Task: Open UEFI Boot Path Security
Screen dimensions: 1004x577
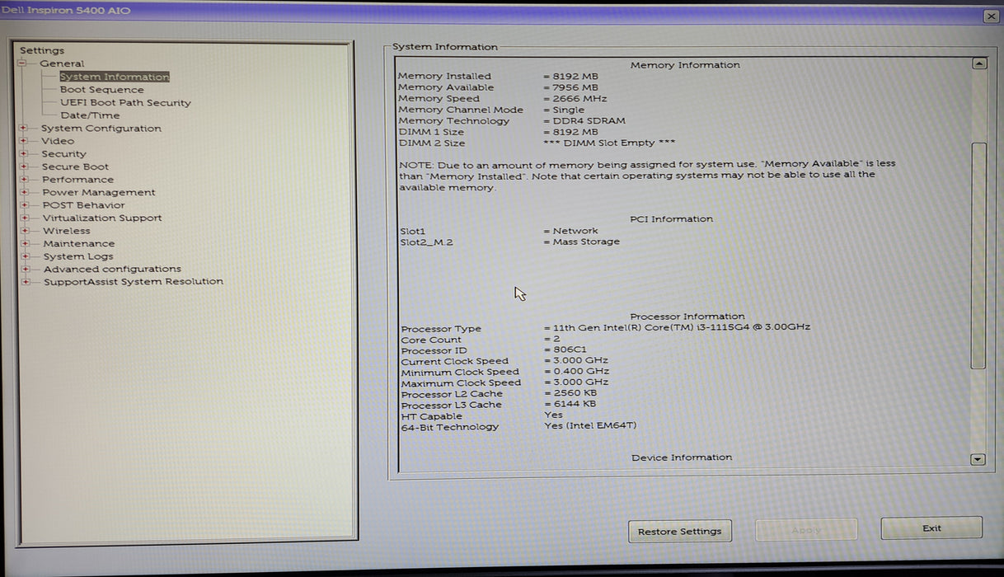Action: tap(125, 103)
